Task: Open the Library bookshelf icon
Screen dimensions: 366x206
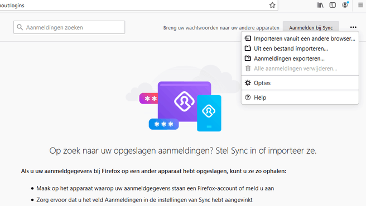Action: point(320,5)
